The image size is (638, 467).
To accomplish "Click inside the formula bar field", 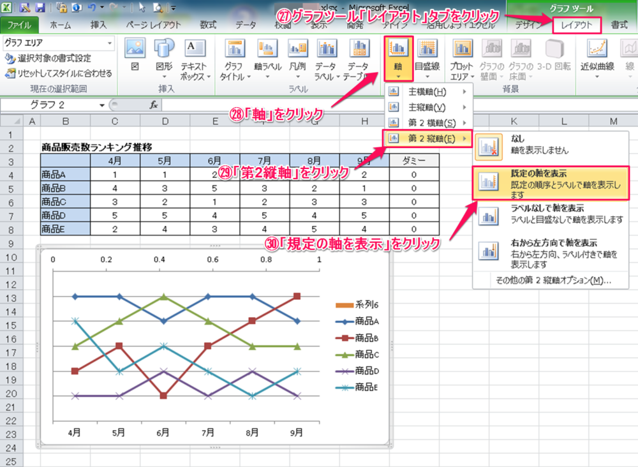I will 383,105.
